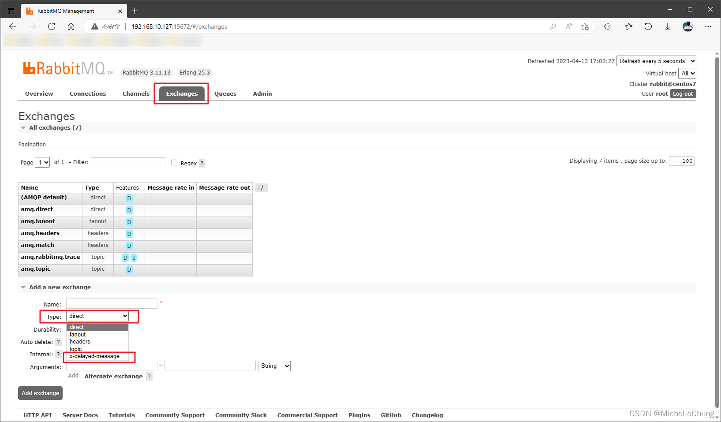Add page to favorites star icon
721x422 pixels.
[x=585, y=26]
